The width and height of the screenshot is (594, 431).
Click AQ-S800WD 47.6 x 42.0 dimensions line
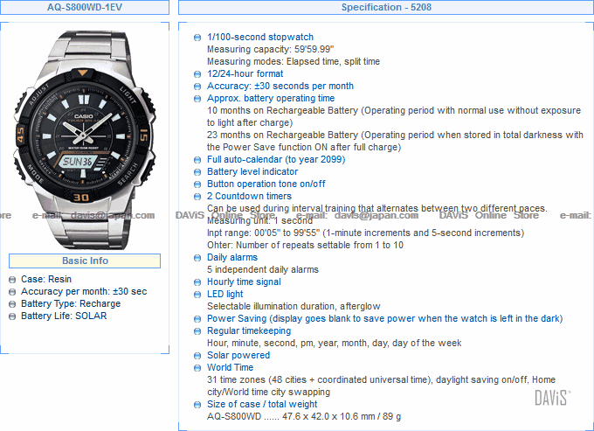(304, 417)
